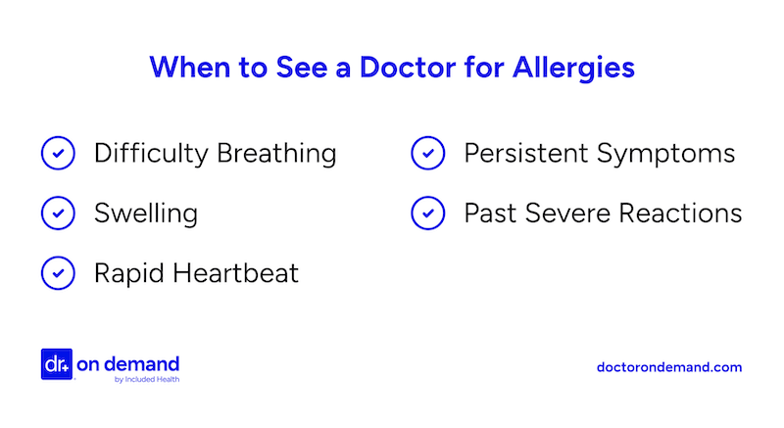Click the 'by Included Health' tagline
The image size is (784, 428).
click(x=147, y=380)
